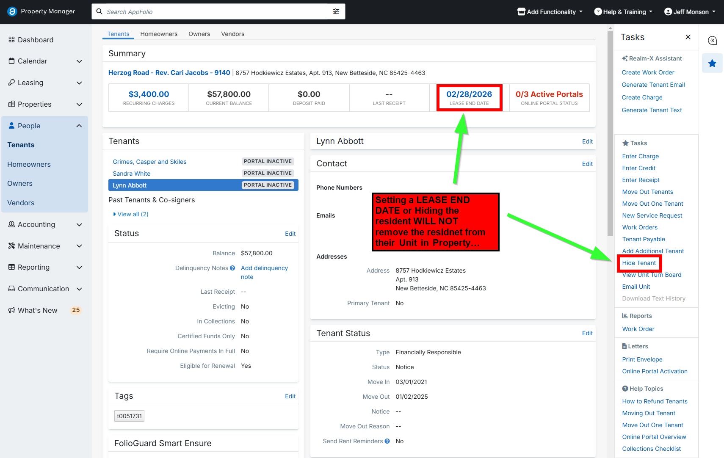
Task: Open Help & Training dropdown
Action: 623,12
